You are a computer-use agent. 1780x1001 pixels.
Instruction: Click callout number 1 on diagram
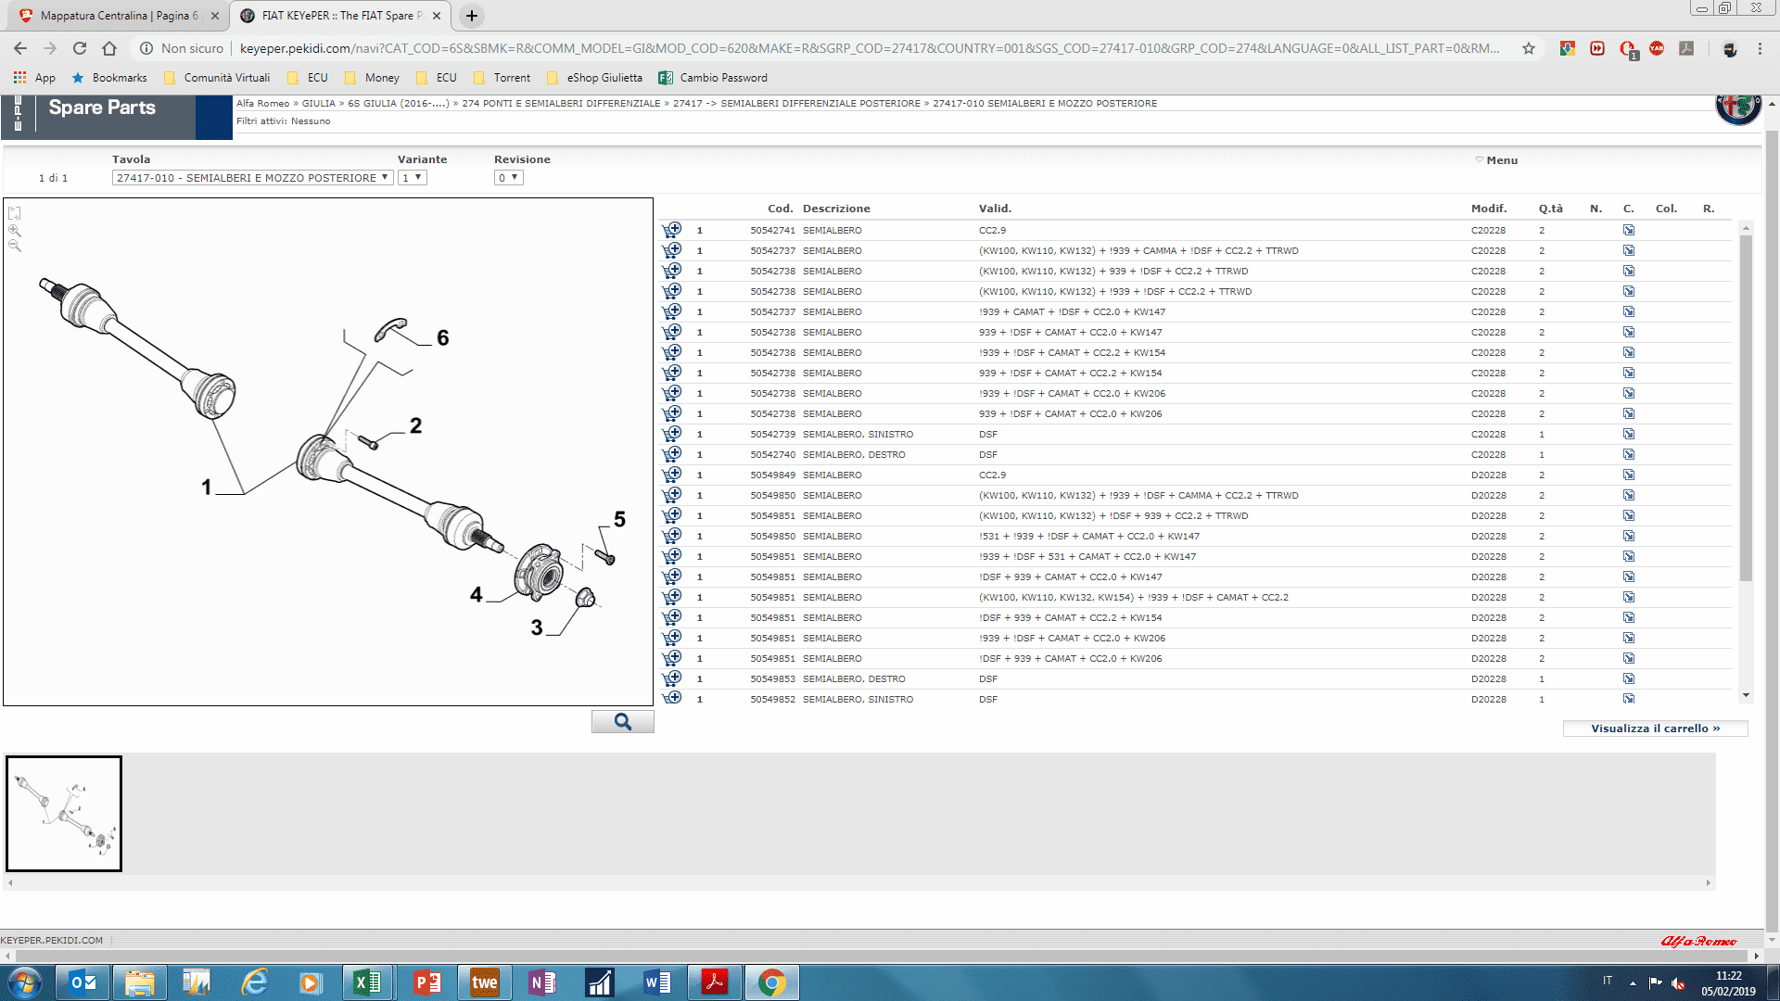[x=206, y=487]
